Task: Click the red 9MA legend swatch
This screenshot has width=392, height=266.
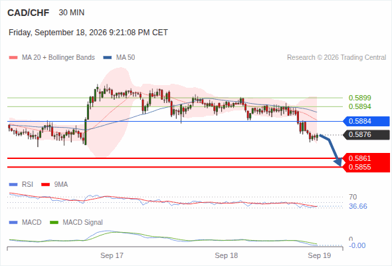Action: pyautogui.click(x=45, y=185)
